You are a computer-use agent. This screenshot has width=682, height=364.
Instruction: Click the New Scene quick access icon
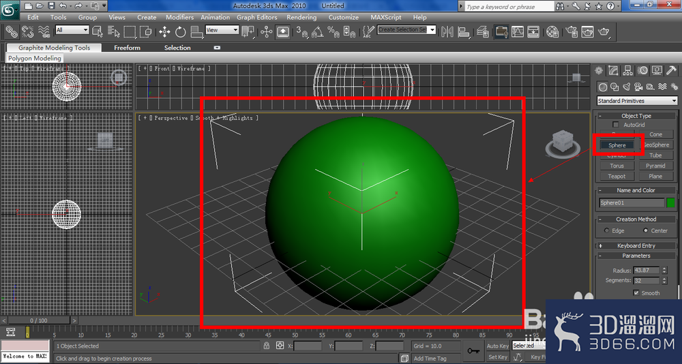[x=29, y=6]
